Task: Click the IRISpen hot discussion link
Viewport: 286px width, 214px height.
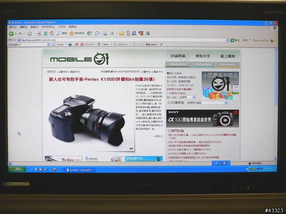Action: (x=195, y=142)
